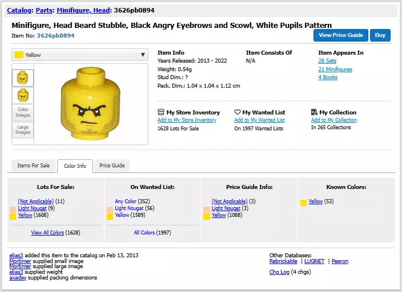
Task: Click the My Store Inventory icon
Action: [161, 112]
